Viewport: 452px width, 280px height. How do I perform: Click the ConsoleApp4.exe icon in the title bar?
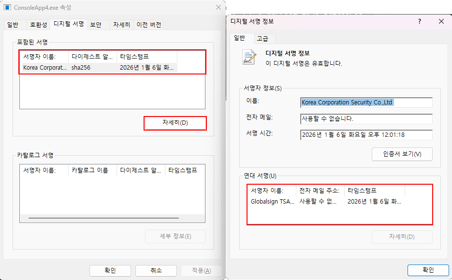pos(7,7)
